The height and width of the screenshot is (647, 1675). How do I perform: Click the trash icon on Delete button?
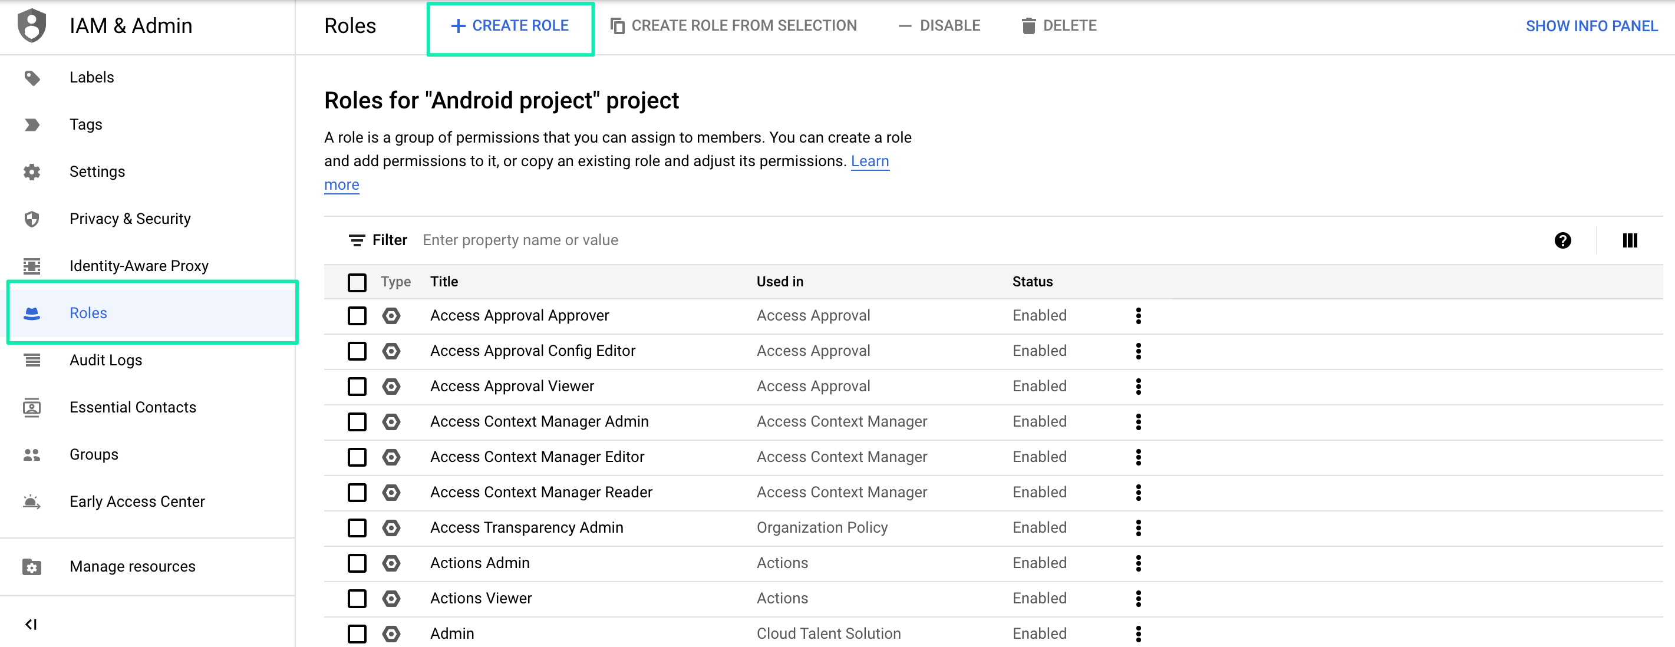click(1028, 26)
